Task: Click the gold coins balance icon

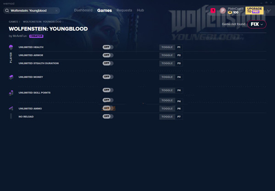Action: click(x=230, y=12)
